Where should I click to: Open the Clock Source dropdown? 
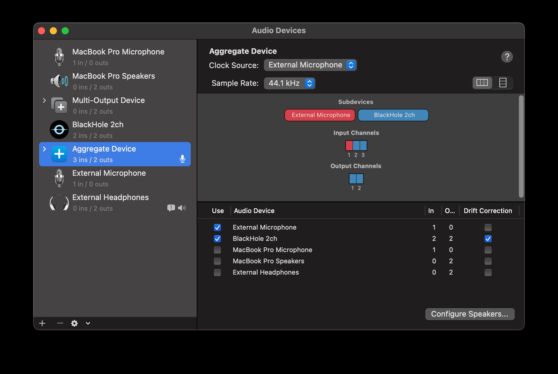pos(310,65)
